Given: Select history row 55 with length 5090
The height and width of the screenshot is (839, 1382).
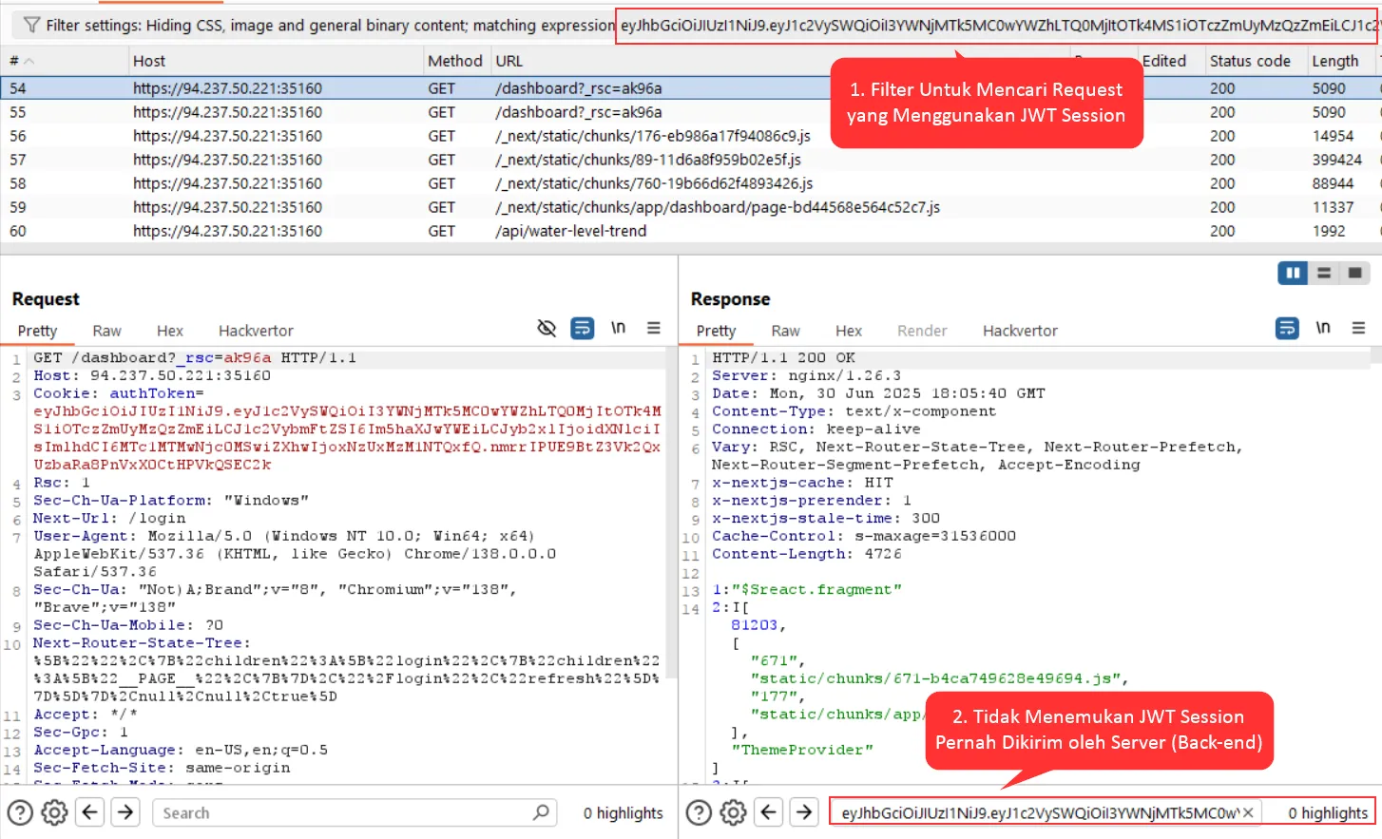Looking at the screenshot, I should coord(691,112).
